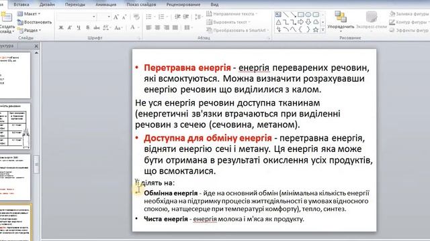Viewport: 430px width, 241px height.
Task: Select the Text Box shape in gallery
Action: (278, 15)
